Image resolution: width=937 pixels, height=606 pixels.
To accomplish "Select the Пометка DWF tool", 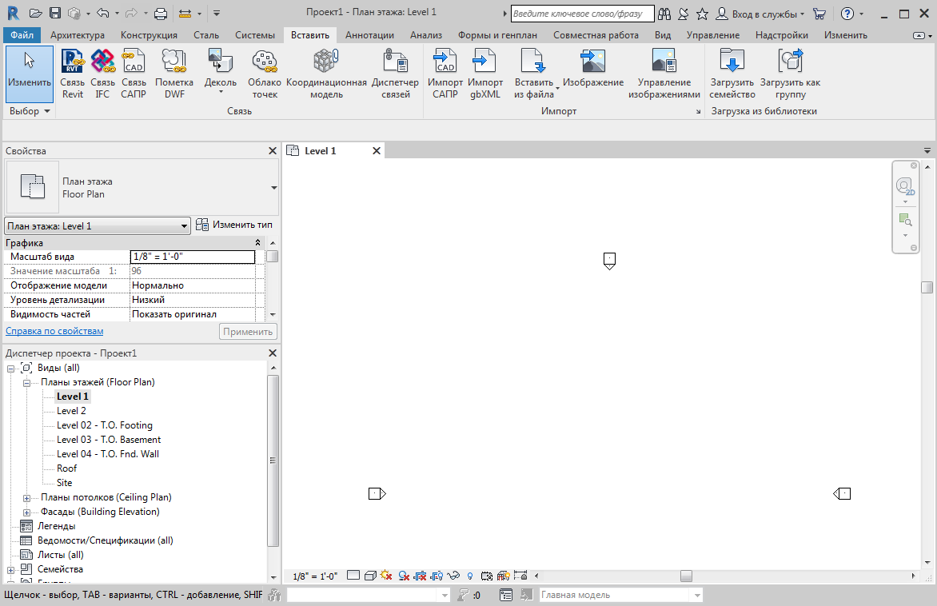I will (174, 74).
